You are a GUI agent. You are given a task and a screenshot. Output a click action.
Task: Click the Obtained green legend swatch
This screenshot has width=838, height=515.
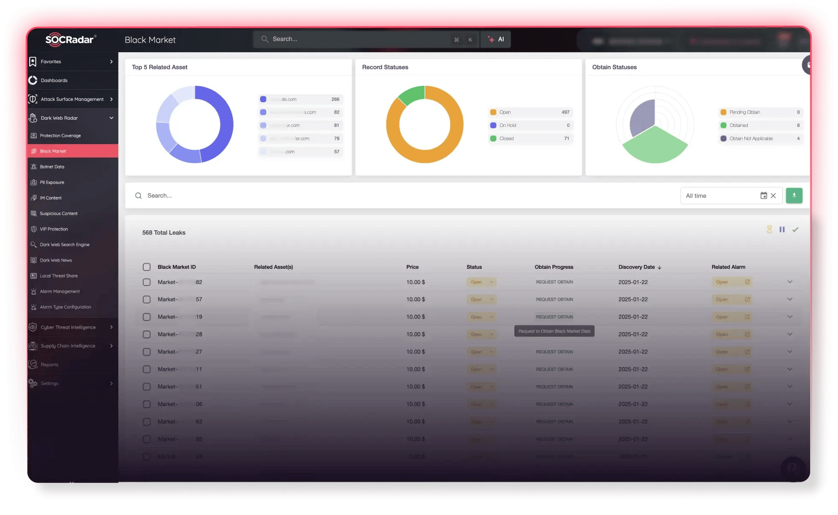click(723, 125)
